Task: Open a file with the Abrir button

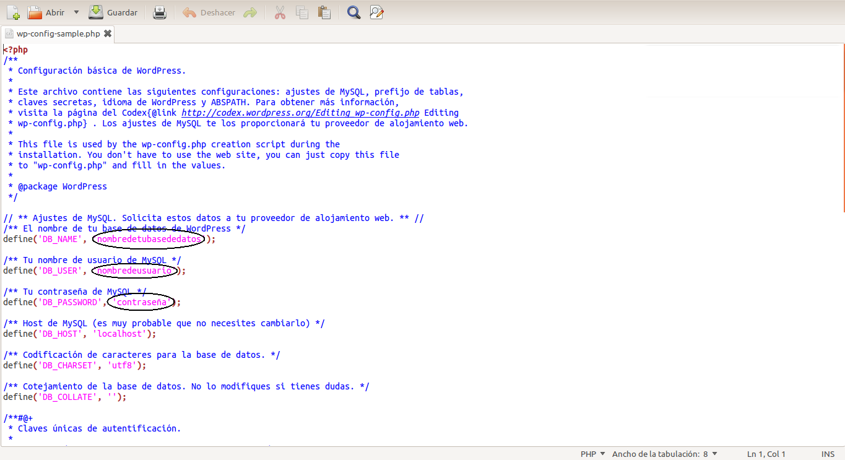Action: tap(46, 12)
